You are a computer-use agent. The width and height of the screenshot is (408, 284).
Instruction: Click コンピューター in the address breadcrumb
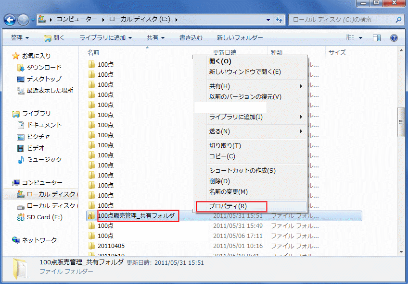77,19
